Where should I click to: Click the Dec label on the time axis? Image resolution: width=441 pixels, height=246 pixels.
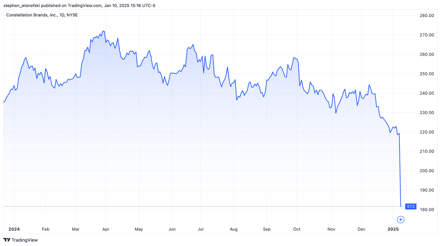click(362, 229)
